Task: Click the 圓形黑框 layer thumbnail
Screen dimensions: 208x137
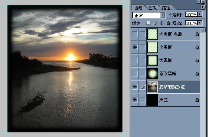Action: coord(153,74)
